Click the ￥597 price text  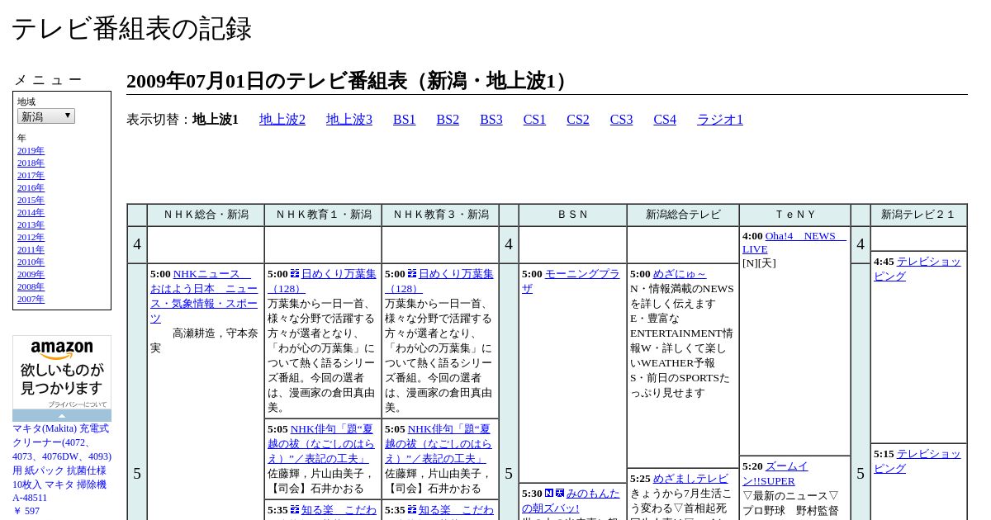click(26, 511)
